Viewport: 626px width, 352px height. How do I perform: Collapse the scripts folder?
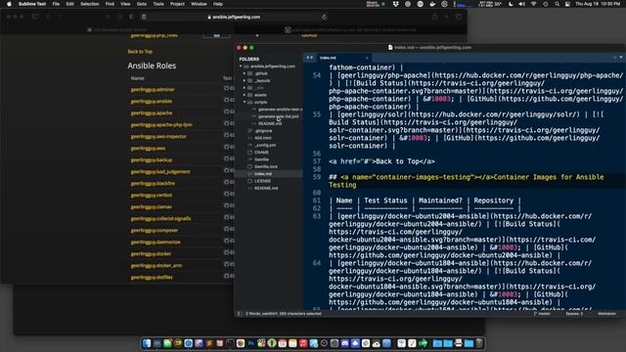pyautogui.click(x=245, y=102)
